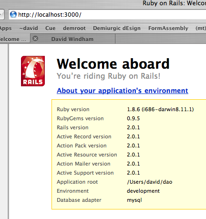
Task: Click the development environment value
Action: click(x=143, y=191)
